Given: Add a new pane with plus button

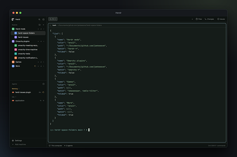Looking at the screenshot, I should (192, 19).
